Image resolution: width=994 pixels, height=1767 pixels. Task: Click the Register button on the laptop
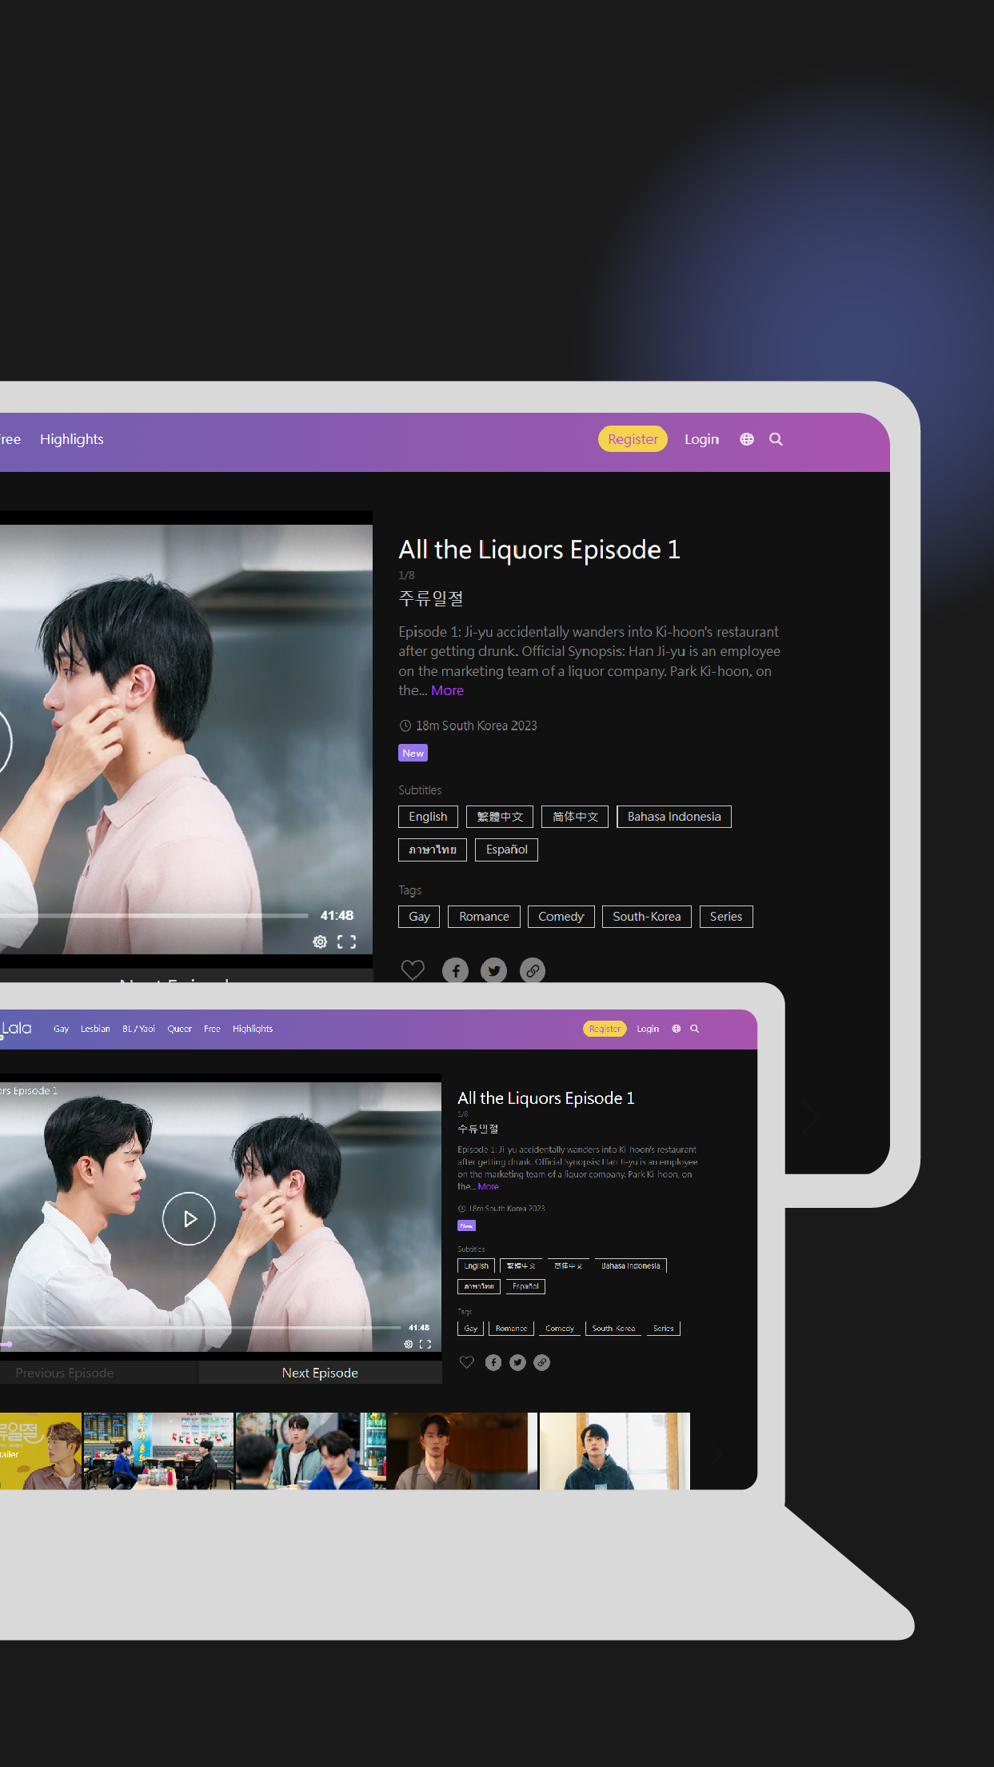[605, 1029]
